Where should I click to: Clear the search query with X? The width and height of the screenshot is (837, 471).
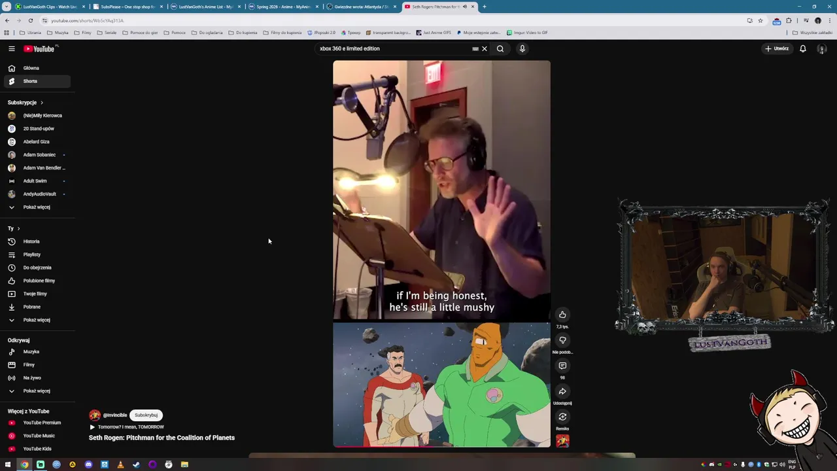pos(485,48)
